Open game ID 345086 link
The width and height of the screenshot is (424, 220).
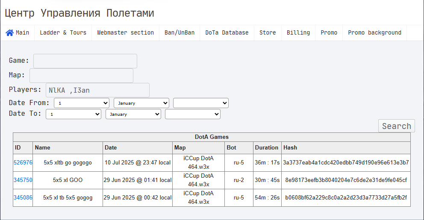[23, 197]
